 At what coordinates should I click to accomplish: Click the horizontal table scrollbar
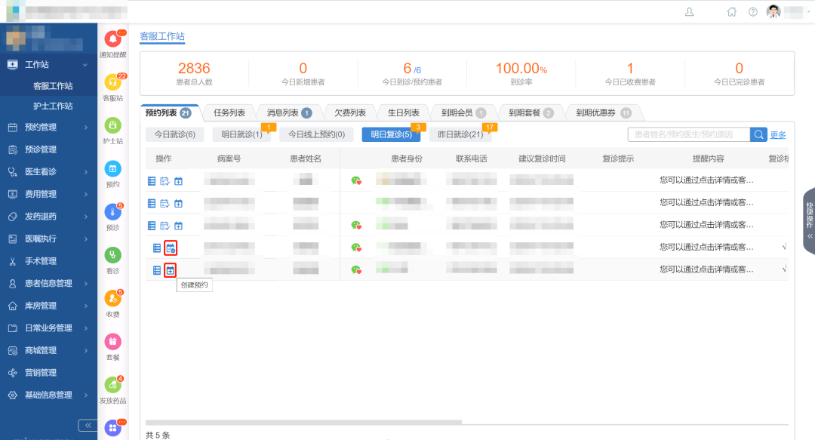[303, 422]
